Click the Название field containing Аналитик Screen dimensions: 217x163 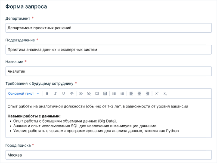(x=108, y=71)
